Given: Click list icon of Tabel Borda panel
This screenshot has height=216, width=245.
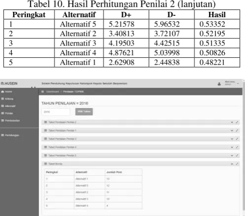Looking at the screenshot, I should click(45, 164).
